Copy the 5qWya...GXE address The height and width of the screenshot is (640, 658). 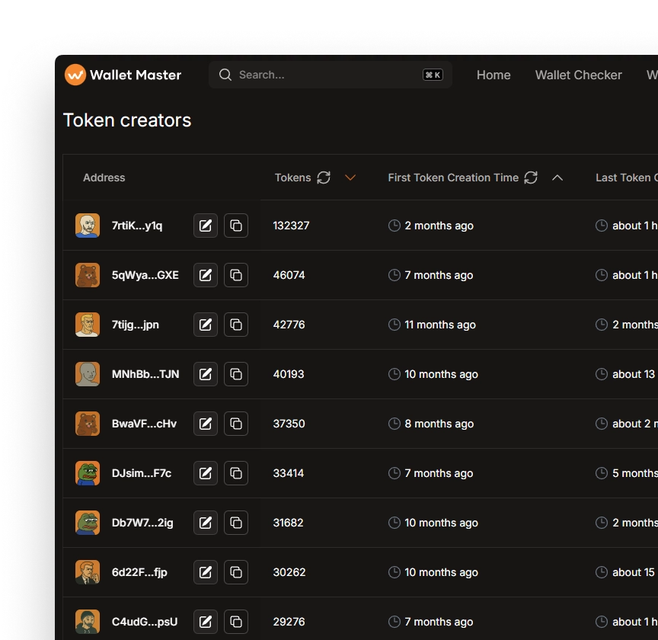pos(236,275)
